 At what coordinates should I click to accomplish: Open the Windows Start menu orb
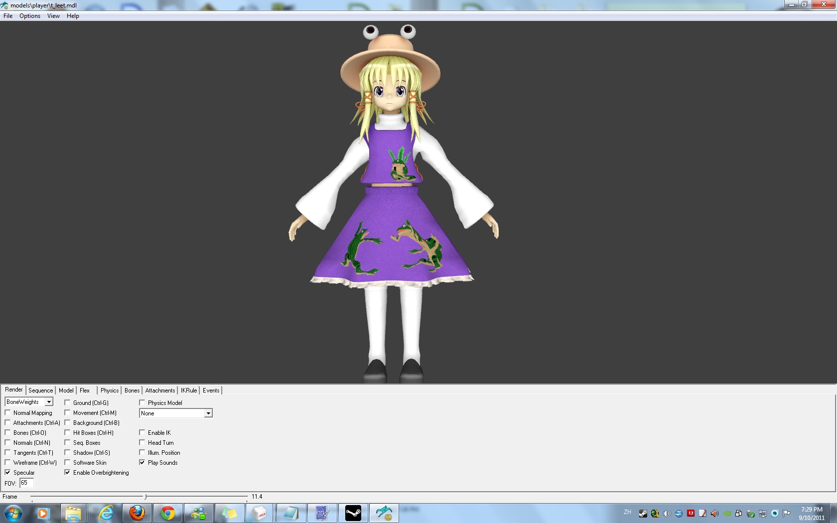click(13, 513)
